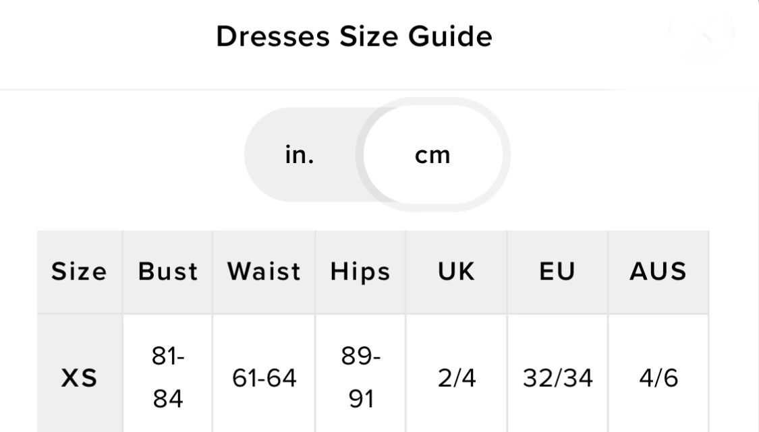
Task: Select the cm unit label
Action: pos(432,155)
